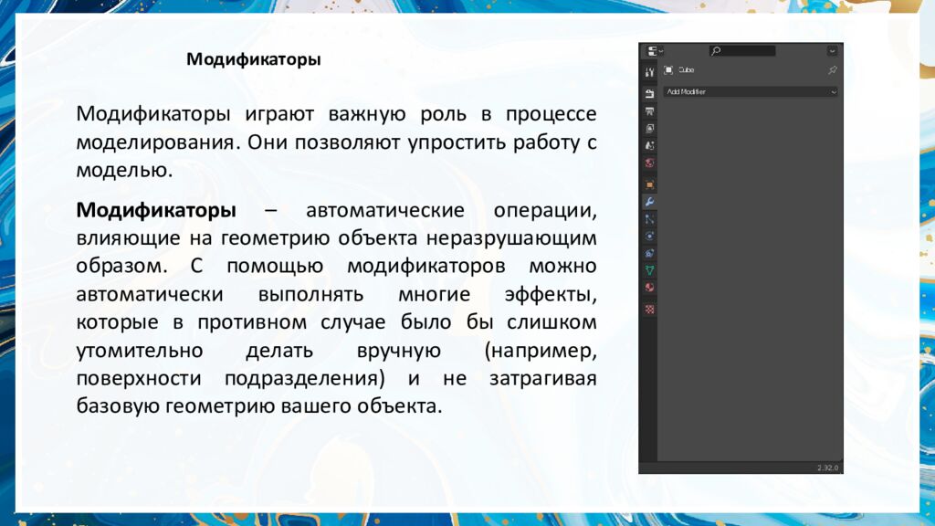This screenshot has height=526, width=935.
Task: Click the Cube object name
Action: click(686, 70)
